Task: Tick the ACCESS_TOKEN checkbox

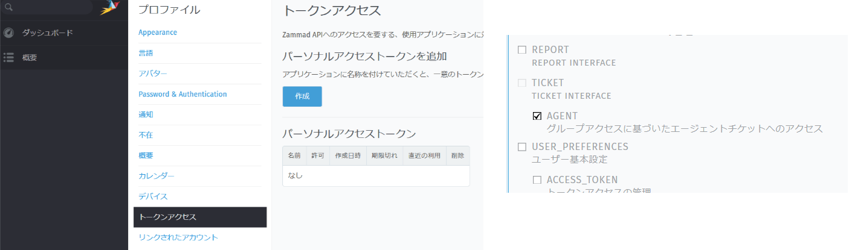Action: click(537, 180)
